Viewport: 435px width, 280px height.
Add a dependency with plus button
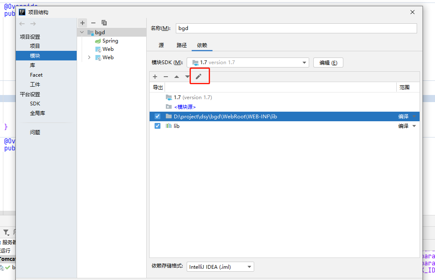click(x=155, y=77)
